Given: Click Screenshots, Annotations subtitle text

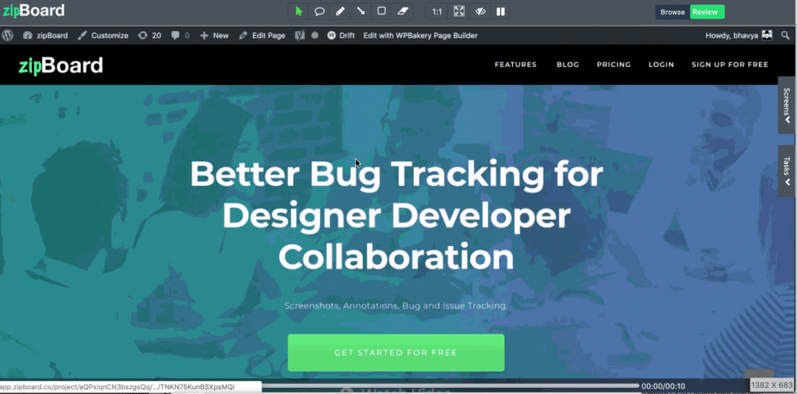Looking at the screenshot, I should pyautogui.click(x=396, y=306).
